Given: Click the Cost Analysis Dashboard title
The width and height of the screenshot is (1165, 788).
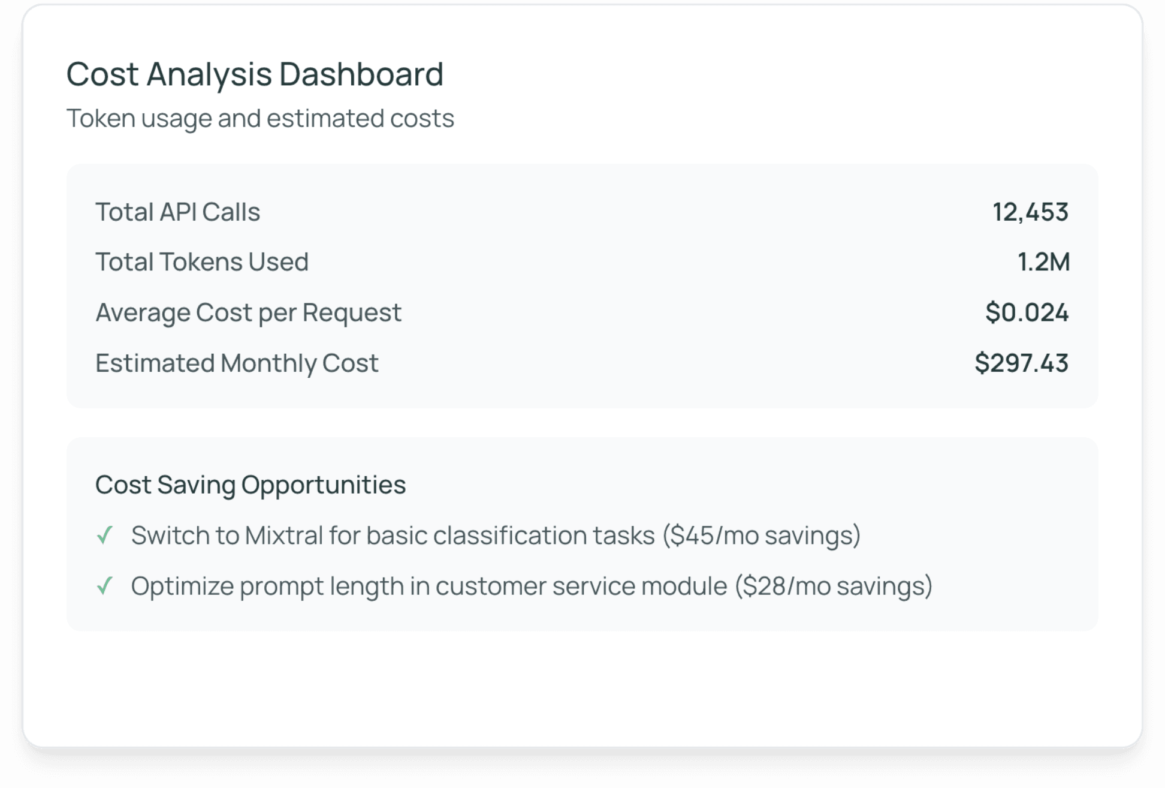Looking at the screenshot, I should 255,74.
